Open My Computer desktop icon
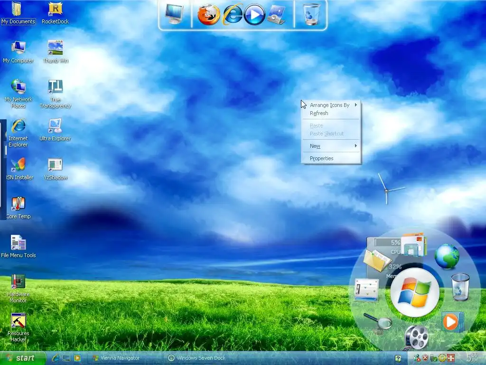 18,52
